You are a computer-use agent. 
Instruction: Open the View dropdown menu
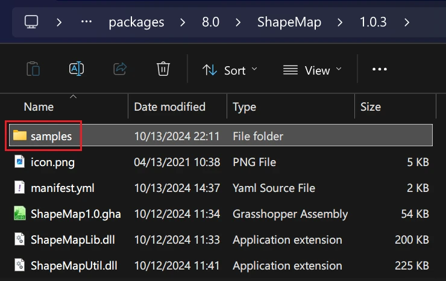[x=312, y=70]
